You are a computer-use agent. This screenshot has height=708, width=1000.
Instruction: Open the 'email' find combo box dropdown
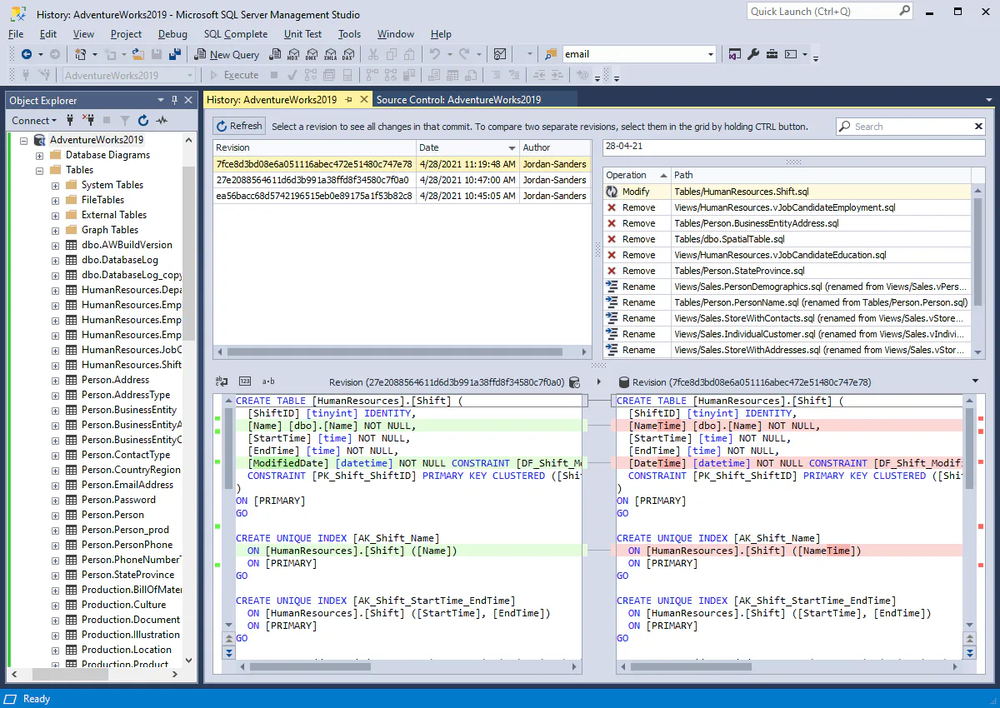click(x=711, y=54)
